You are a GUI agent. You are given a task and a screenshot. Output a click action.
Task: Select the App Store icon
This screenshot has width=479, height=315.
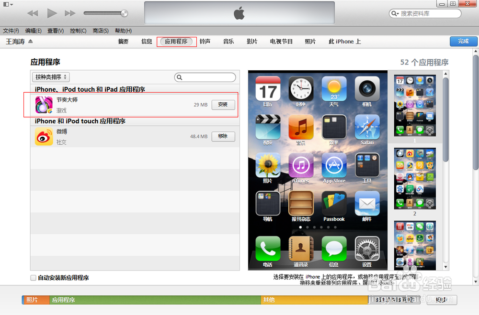(334, 165)
